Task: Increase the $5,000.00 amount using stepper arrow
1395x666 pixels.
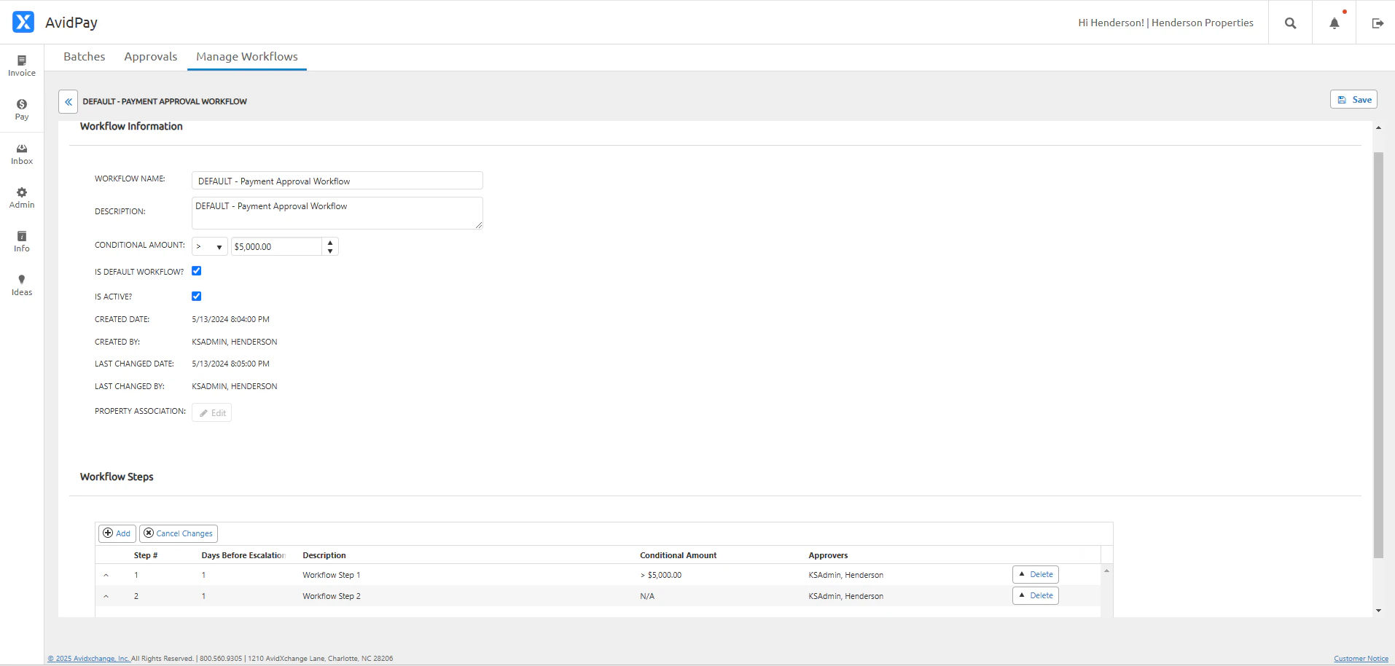Action: (x=329, y=243)
